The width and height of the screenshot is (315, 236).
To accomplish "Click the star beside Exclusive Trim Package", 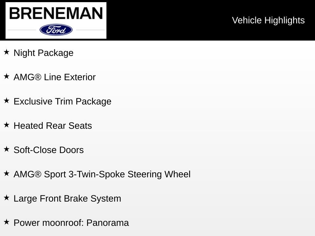I will tap(7, 100).
